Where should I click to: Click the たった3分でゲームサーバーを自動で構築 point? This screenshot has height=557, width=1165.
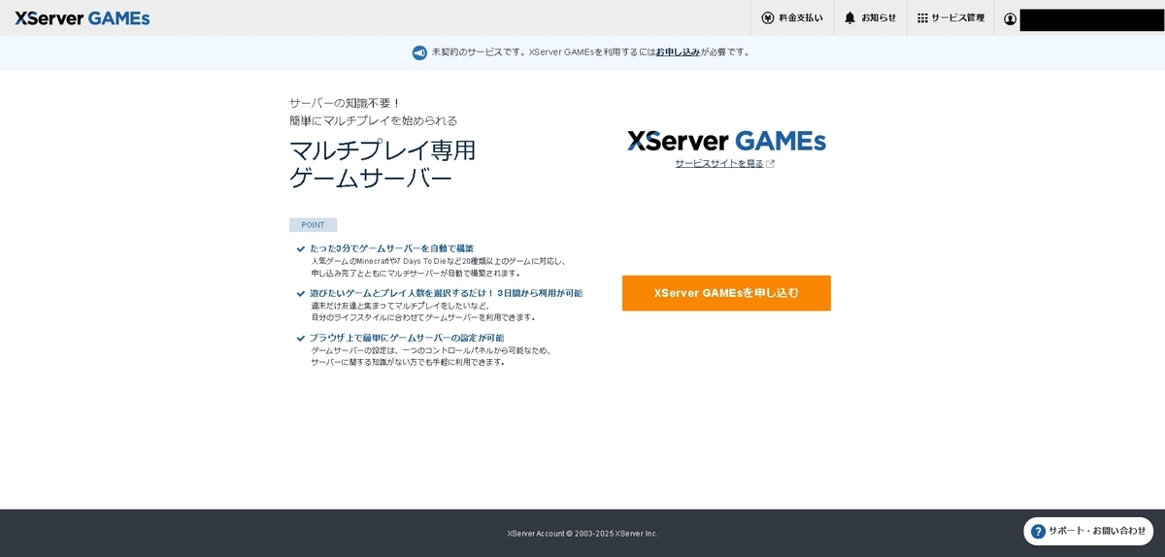392,248
